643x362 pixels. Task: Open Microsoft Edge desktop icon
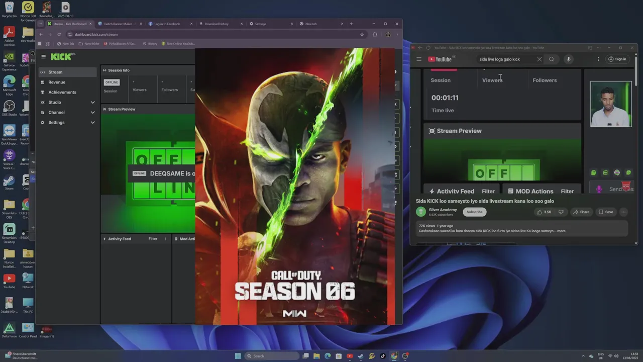click(x=9, y=85)
